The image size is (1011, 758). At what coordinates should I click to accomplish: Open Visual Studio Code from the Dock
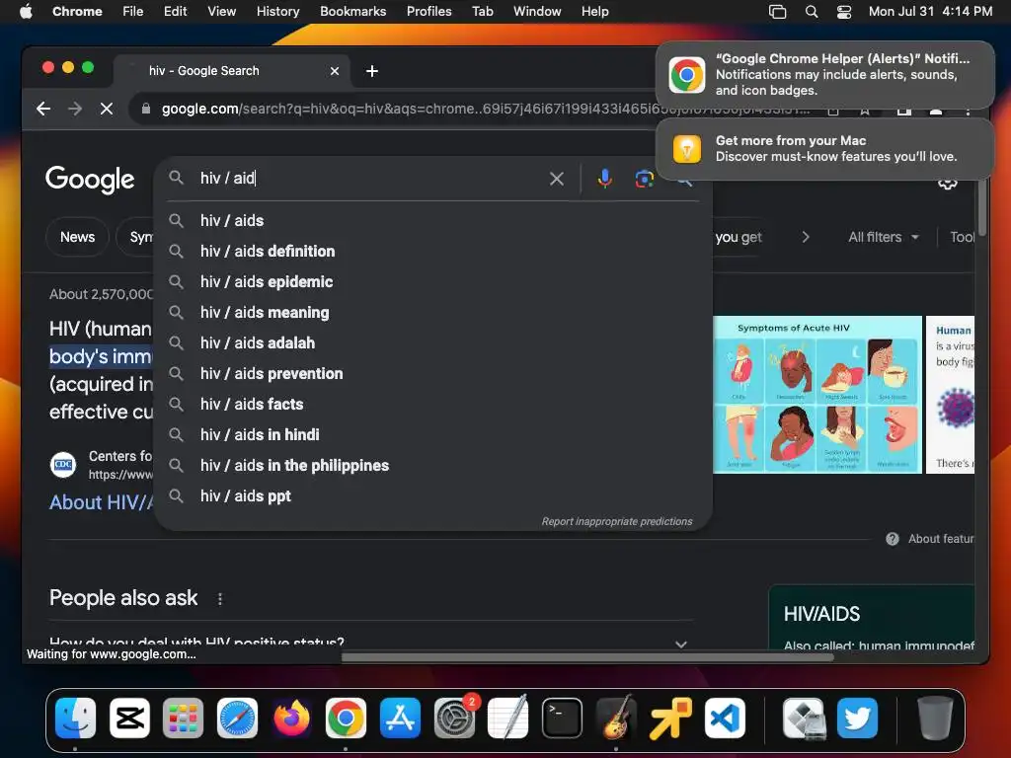[x=725, y=718]
